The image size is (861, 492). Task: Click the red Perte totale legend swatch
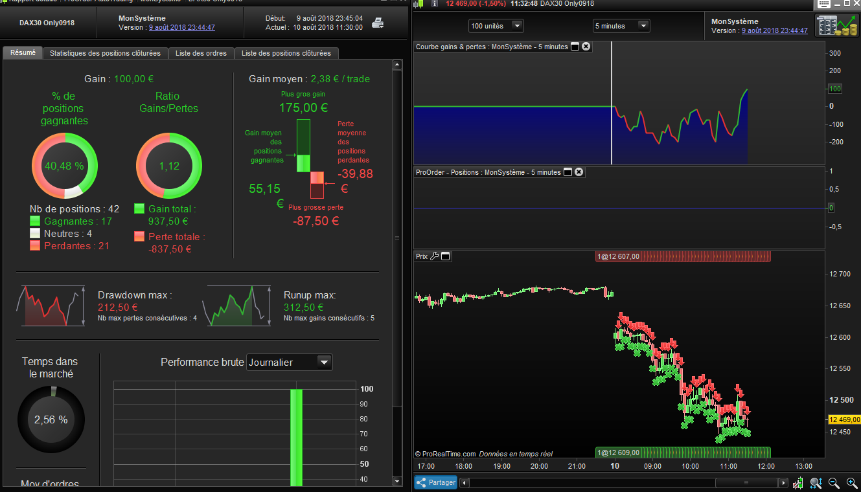(139, 236)
